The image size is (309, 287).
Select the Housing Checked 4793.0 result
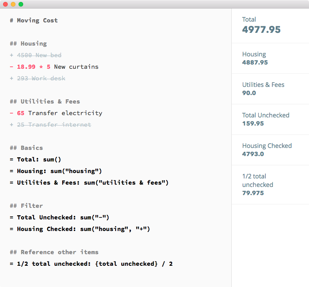coord(270,150)
